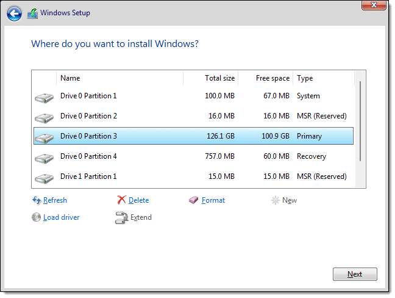Click the 60.0 MB free space cell

click(x=276, y=156)
